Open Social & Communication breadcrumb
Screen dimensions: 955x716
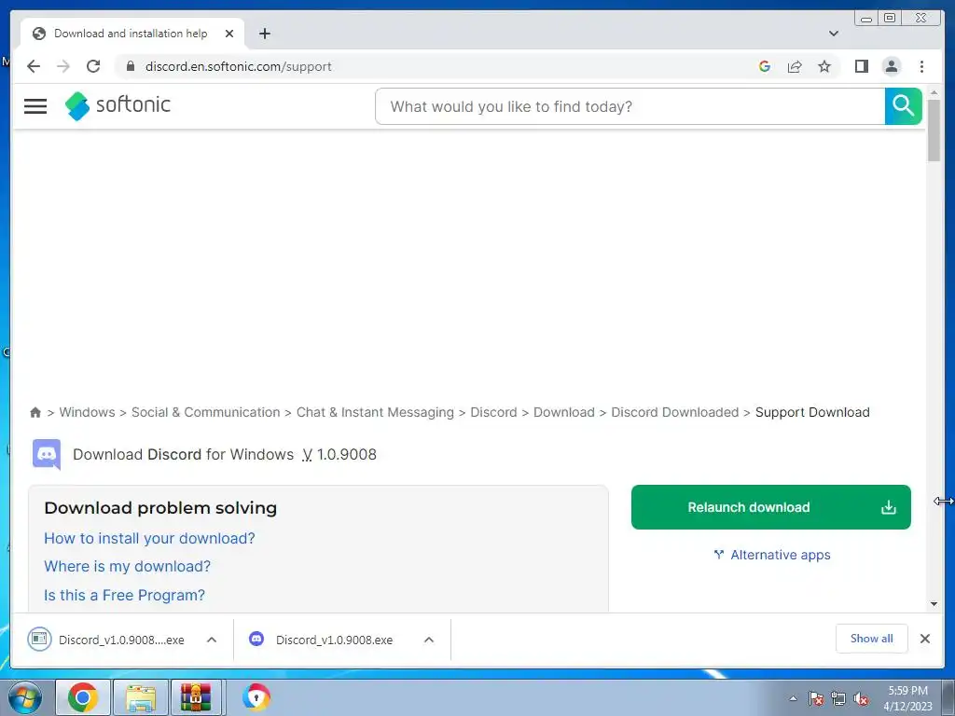click(206, 412)
